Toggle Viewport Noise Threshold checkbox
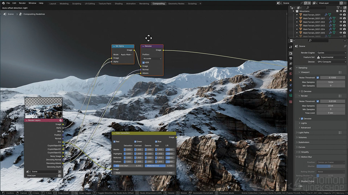 318,78
